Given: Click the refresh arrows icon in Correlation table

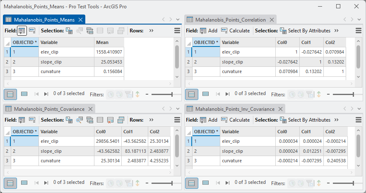Looking at the screenshot, I should [319, 94].
